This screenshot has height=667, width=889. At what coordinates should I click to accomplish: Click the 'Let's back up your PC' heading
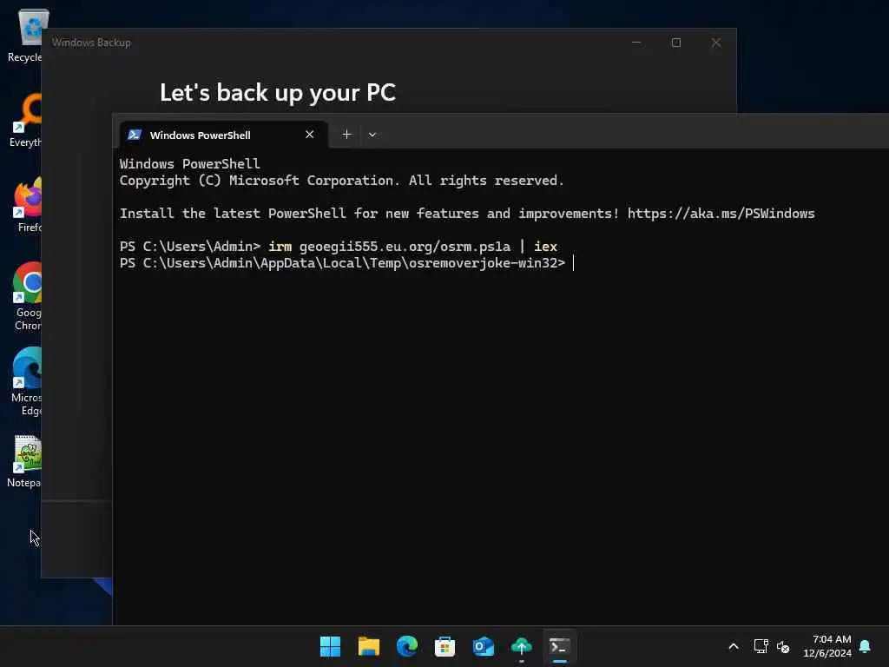point(278,92)
